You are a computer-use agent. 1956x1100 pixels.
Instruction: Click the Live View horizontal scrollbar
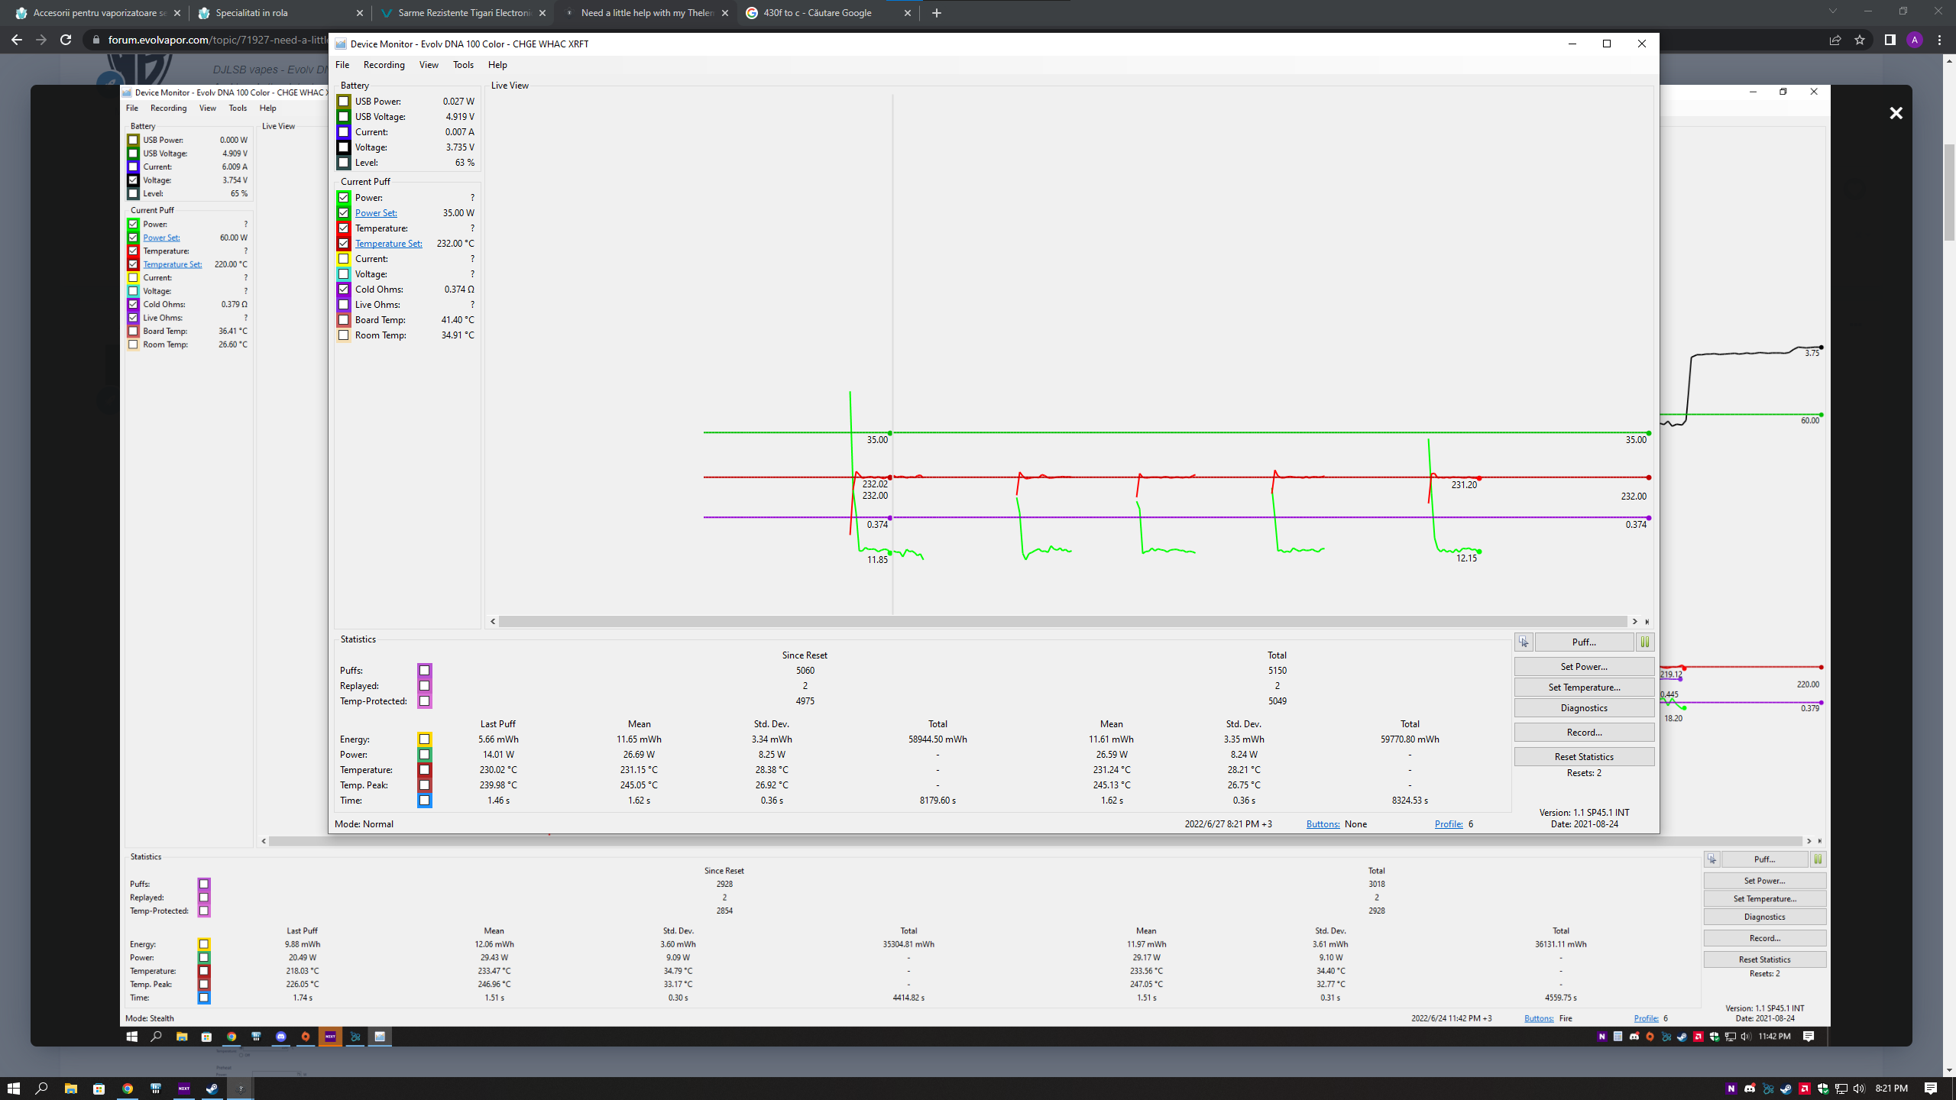(x=1062, y=622)
